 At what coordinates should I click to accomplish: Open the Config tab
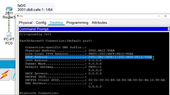(x=41, y=23)
